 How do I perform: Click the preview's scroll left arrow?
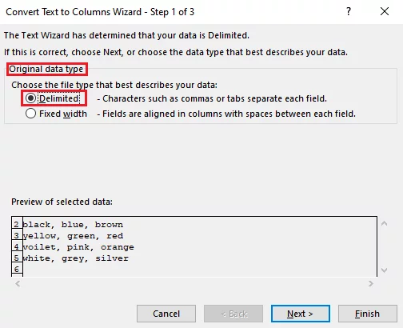(x=18, y=284)
